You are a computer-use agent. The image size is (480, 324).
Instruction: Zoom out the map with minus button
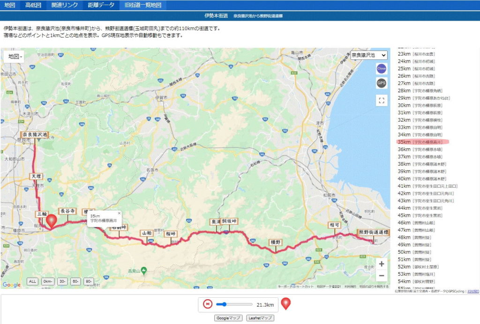pos(381,276)
